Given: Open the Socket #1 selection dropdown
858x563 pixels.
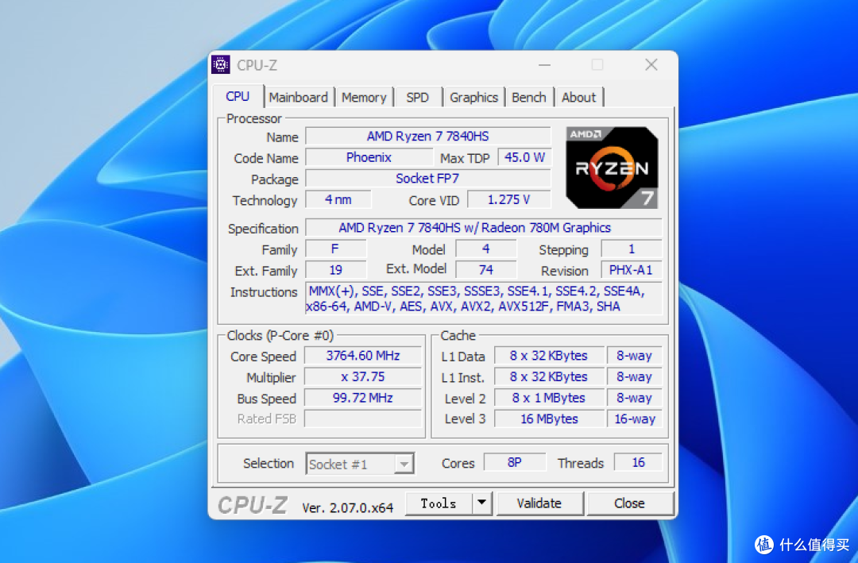Looking at the screenshot, I should pos(360,464).
